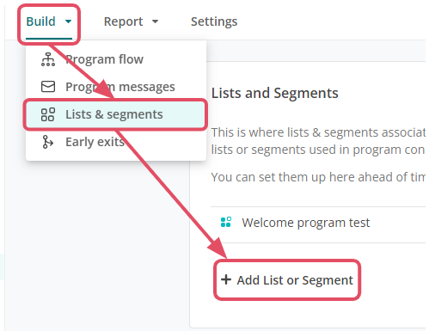Click the Program flow hierarchy icon

click(x=48, y=59)
